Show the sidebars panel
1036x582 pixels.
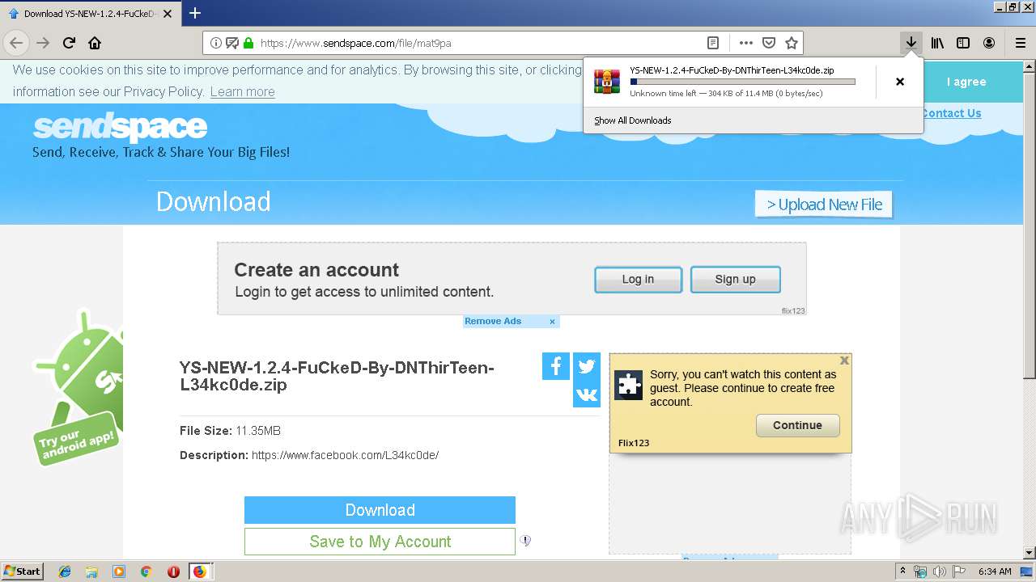[x=963, y=43]
